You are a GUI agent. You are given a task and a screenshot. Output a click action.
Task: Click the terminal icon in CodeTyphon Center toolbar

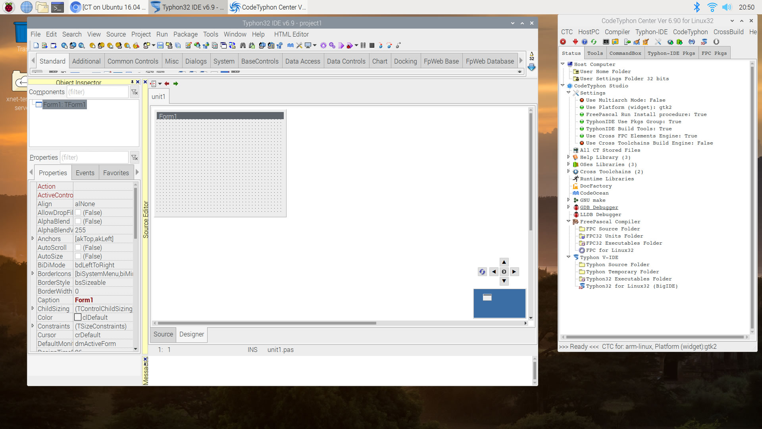[x=606, y=42]
